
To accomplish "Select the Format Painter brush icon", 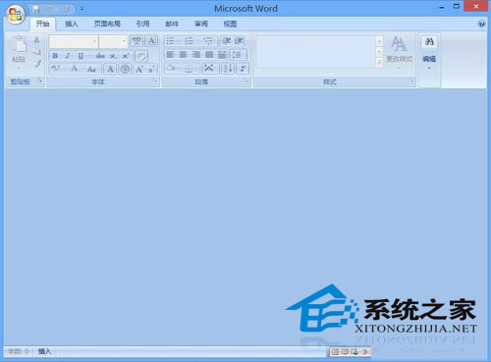I will [37, 63].
